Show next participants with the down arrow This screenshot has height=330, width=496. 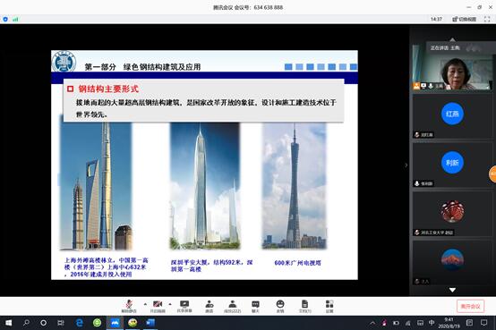(452, 290)
